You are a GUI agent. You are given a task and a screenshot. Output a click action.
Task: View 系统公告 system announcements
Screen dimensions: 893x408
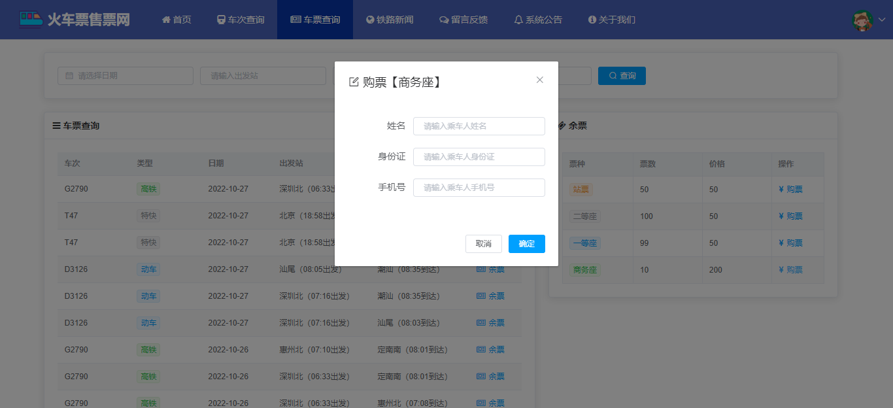pos(538,20)
